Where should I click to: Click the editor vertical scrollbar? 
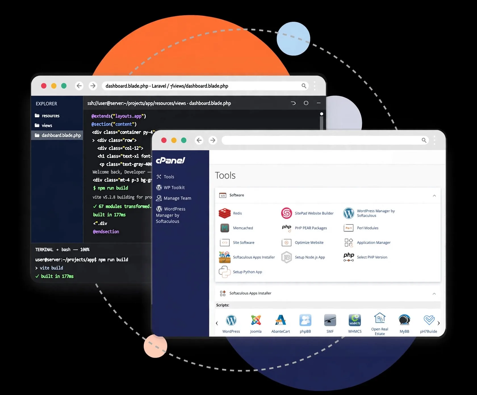[321, 121]
